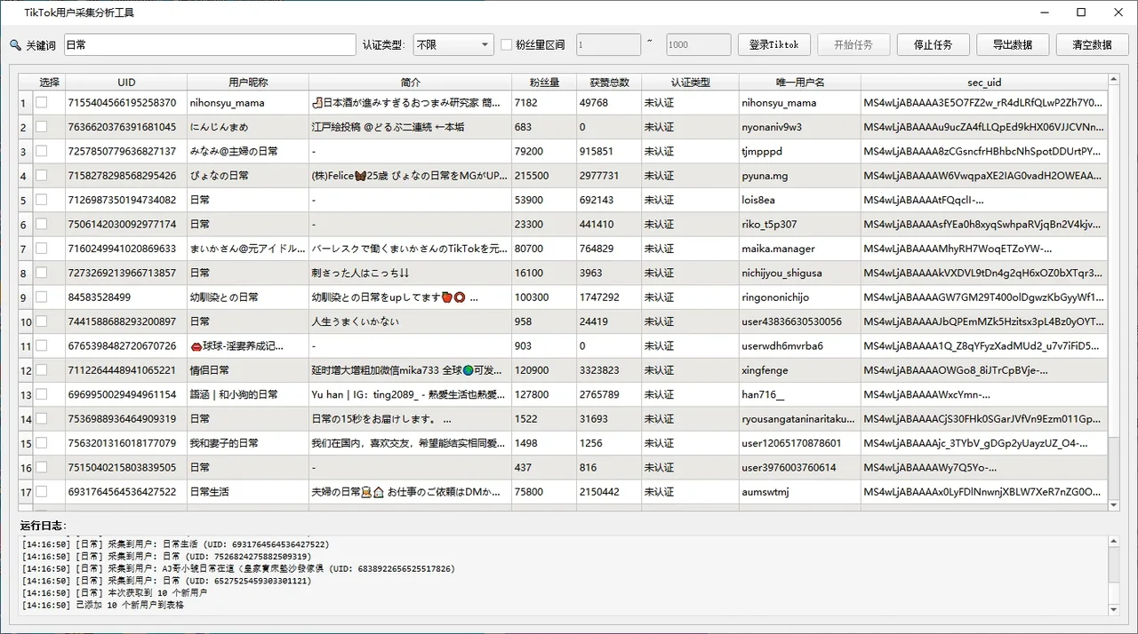Click the 导出数据 button
The height and width of the screenshot is (634, 1138).
click(x=1013, y=44)
